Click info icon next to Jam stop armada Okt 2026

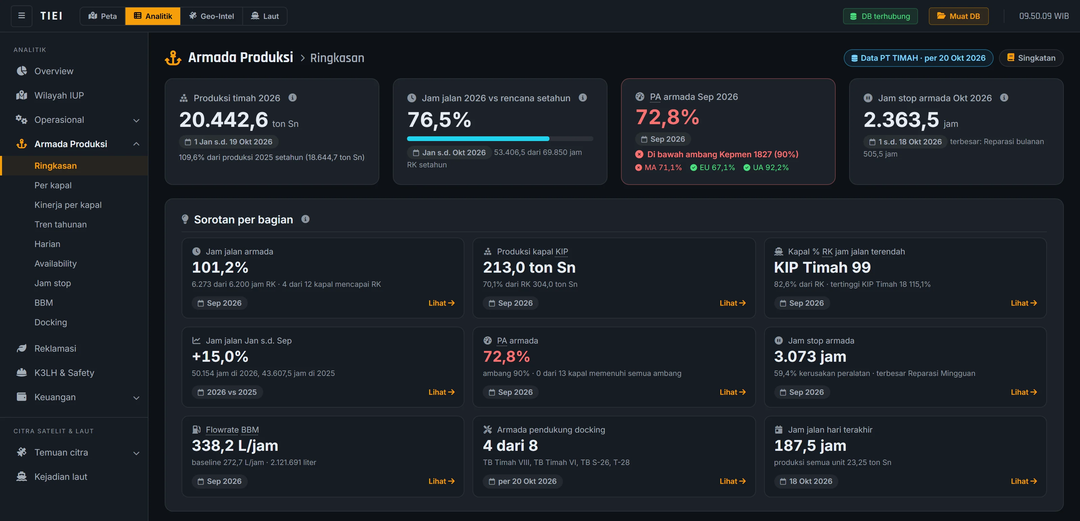click(x=1004, y=98)
